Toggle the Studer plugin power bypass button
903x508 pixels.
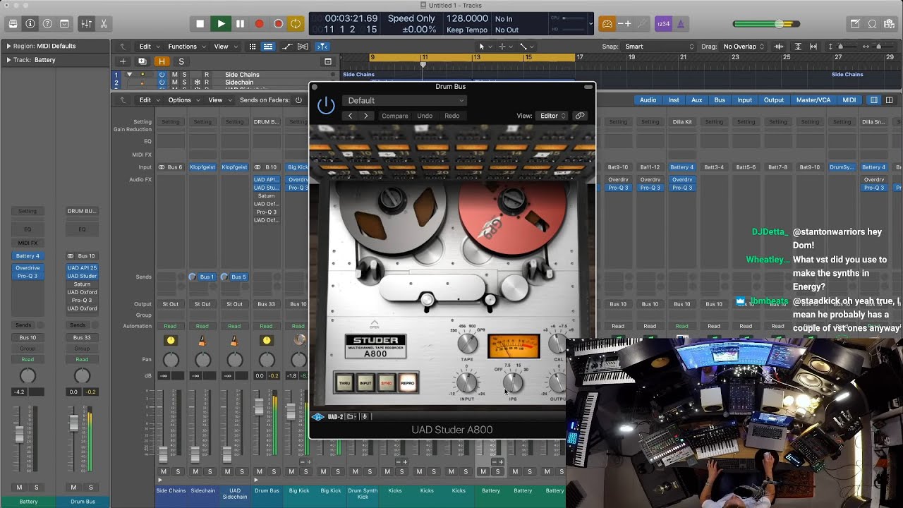point(326,107)
